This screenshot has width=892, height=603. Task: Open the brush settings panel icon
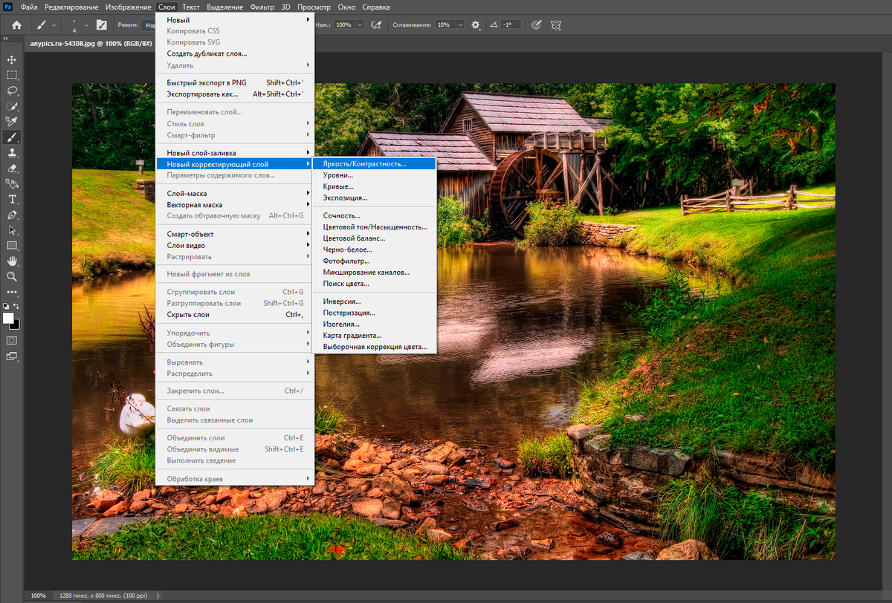(102, 25)
